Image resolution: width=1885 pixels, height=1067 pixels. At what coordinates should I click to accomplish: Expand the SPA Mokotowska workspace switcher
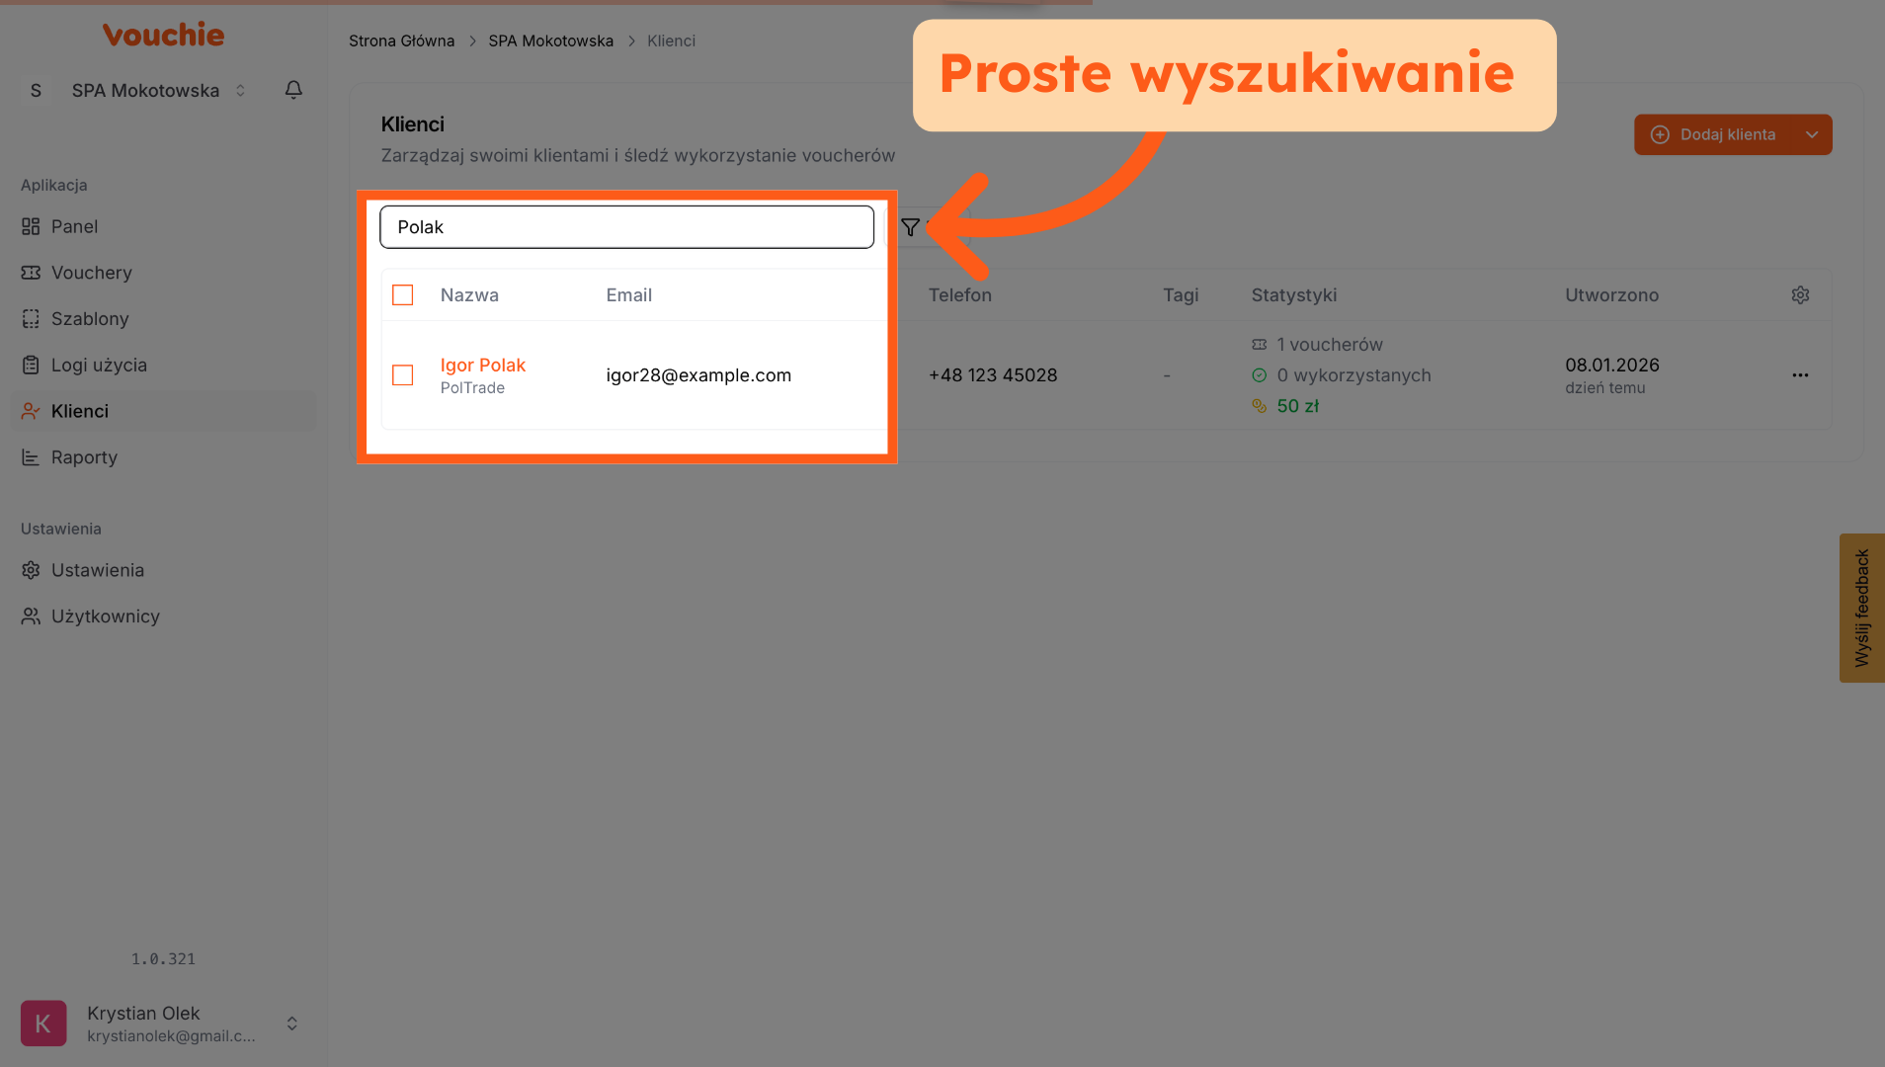point(240,91)
